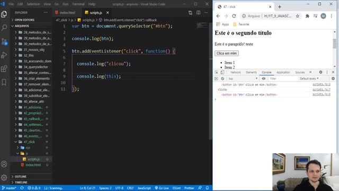Show more DevTools tabs
This screenshot has height=191, width=339.
(x=310, y=72)
